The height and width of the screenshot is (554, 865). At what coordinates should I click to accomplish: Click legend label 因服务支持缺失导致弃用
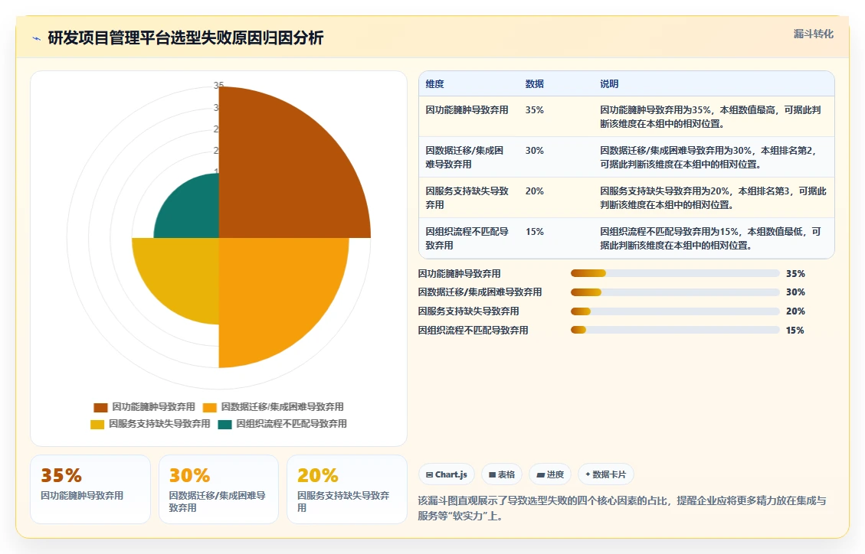click(159, 424)
